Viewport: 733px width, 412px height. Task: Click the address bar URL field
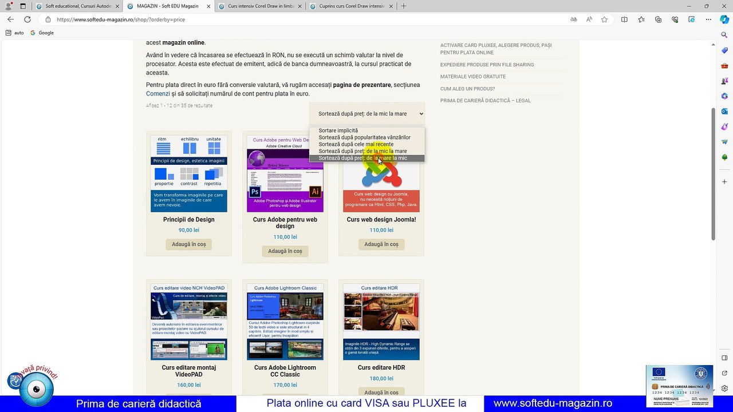309,19
